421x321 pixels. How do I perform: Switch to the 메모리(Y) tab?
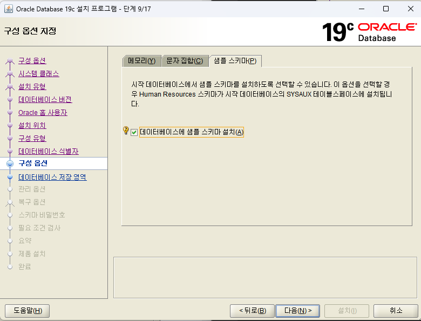[142, 61]
